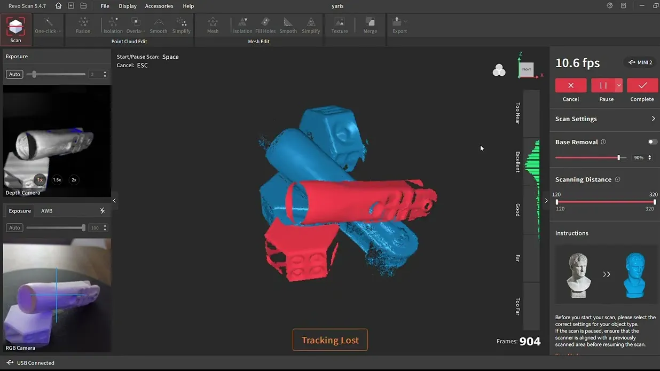Click the view orientation cube
This screenshot has height=371, width=660.
(527, 70)
